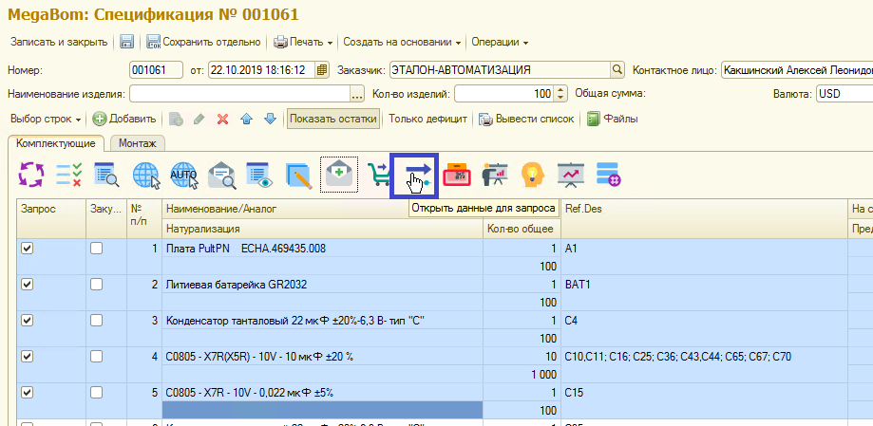Expand Создать на основании dropdown
Image resolution: width=873 pixels, height=426 pixels.
coord(402,42)
